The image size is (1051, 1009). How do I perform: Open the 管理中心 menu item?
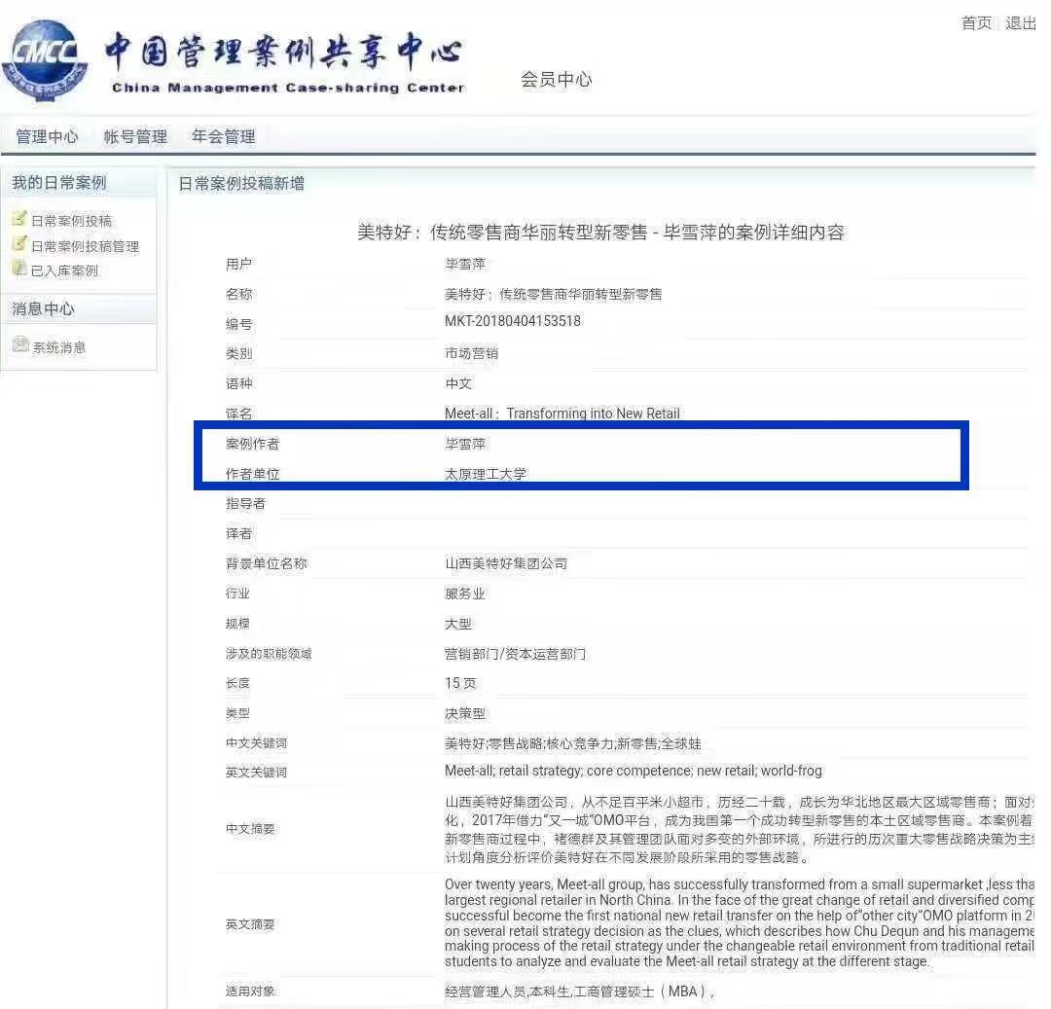click(x=47, y=137)
